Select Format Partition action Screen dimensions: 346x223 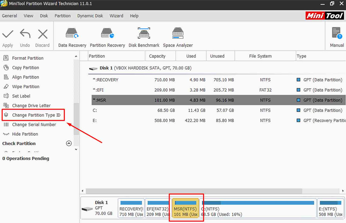[28, 58]
